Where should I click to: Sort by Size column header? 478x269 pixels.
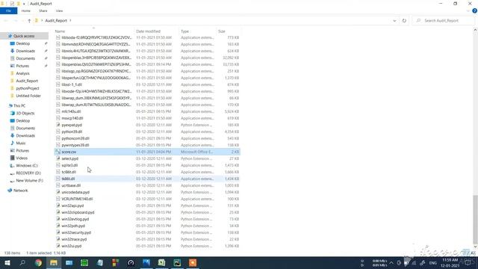pos(222,31)
